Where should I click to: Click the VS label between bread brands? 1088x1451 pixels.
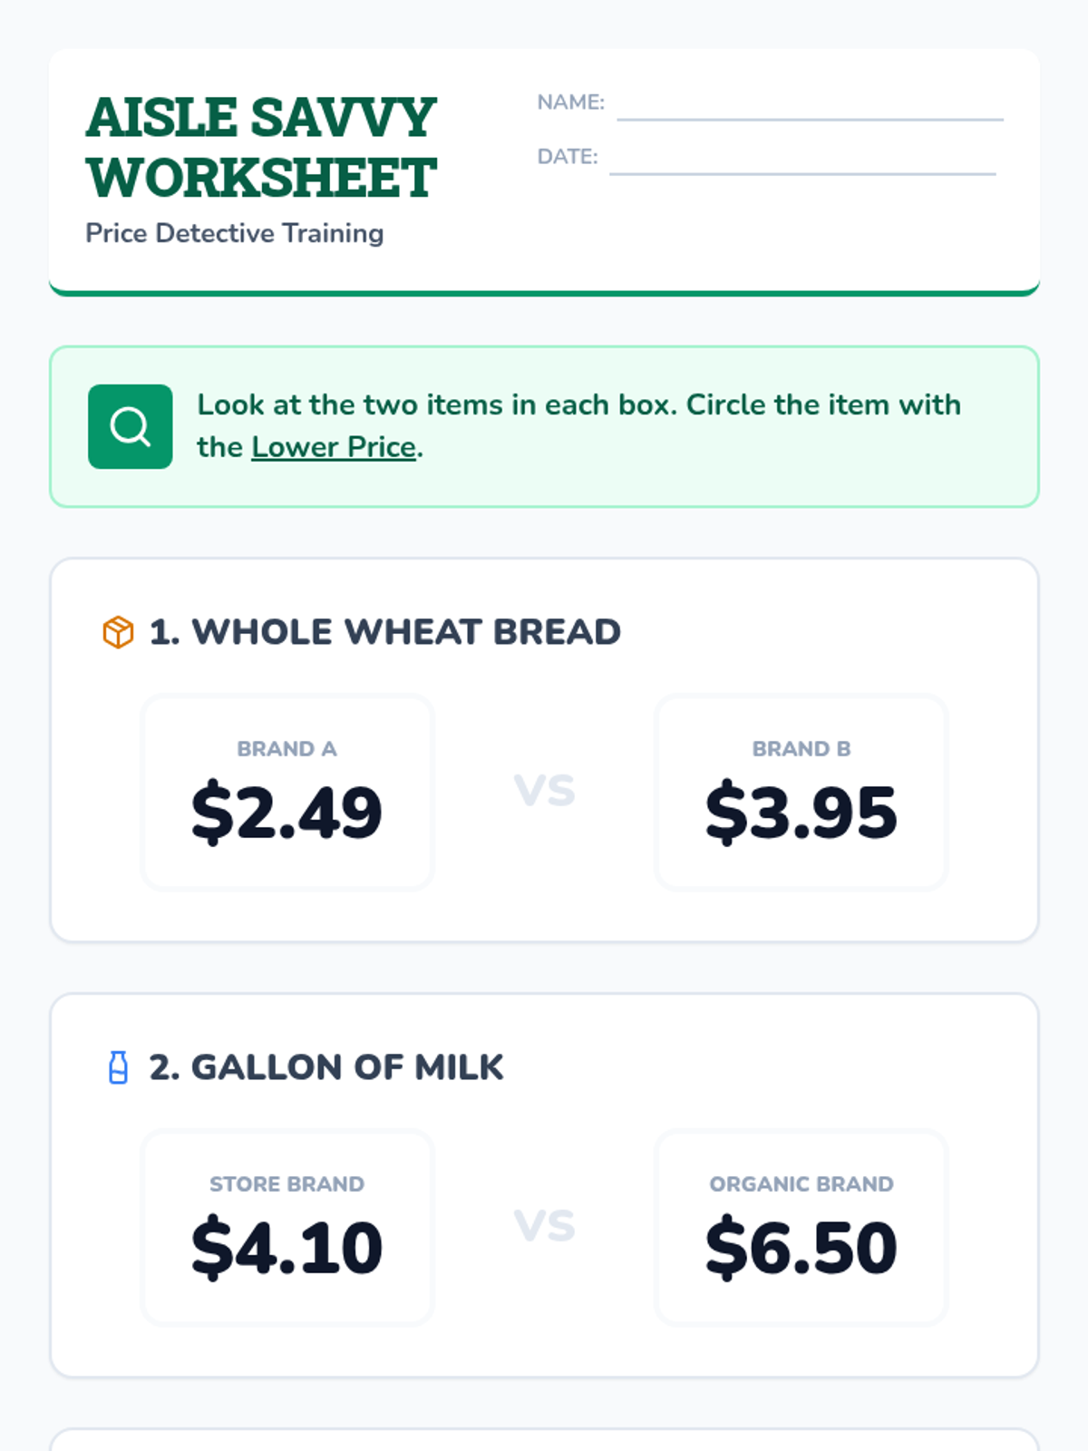coord(545,791)
